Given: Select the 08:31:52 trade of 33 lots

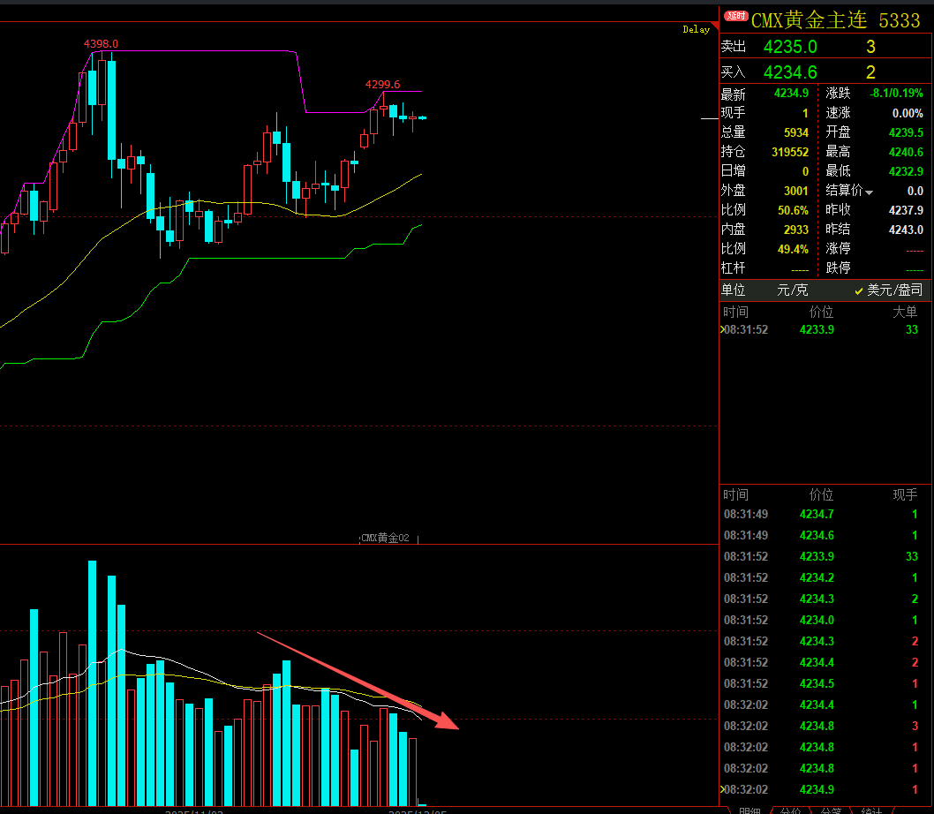Looking at the screenshot, I should (x=821, y=556).
